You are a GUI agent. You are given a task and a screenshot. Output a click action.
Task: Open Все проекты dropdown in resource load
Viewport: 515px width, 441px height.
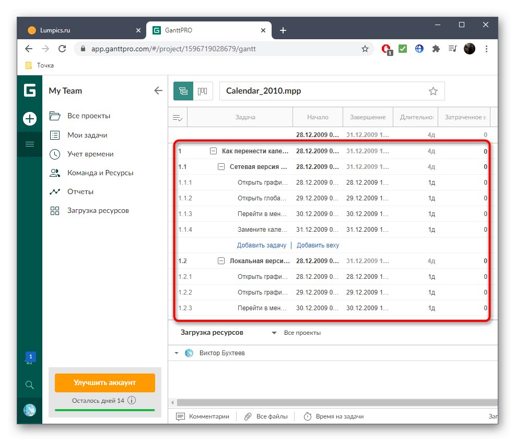click(x=297, y=333)
